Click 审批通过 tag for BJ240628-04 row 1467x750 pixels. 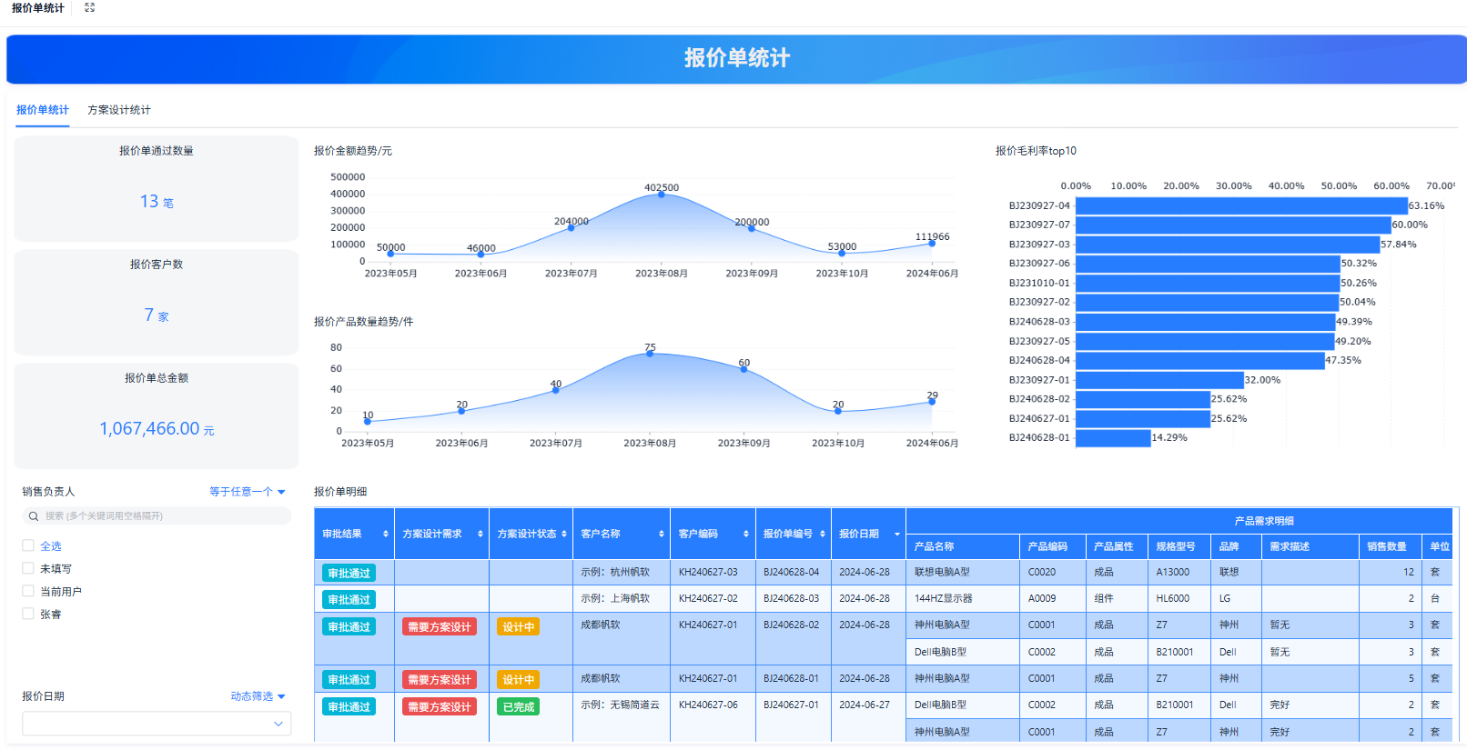click(349, 574)
